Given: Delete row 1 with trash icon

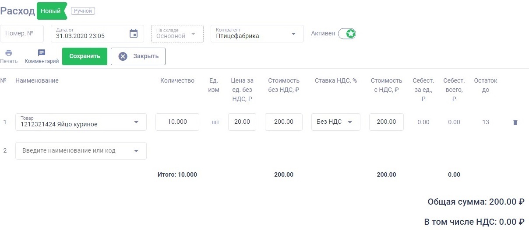Looking at the screenshot, I should 515,122.
